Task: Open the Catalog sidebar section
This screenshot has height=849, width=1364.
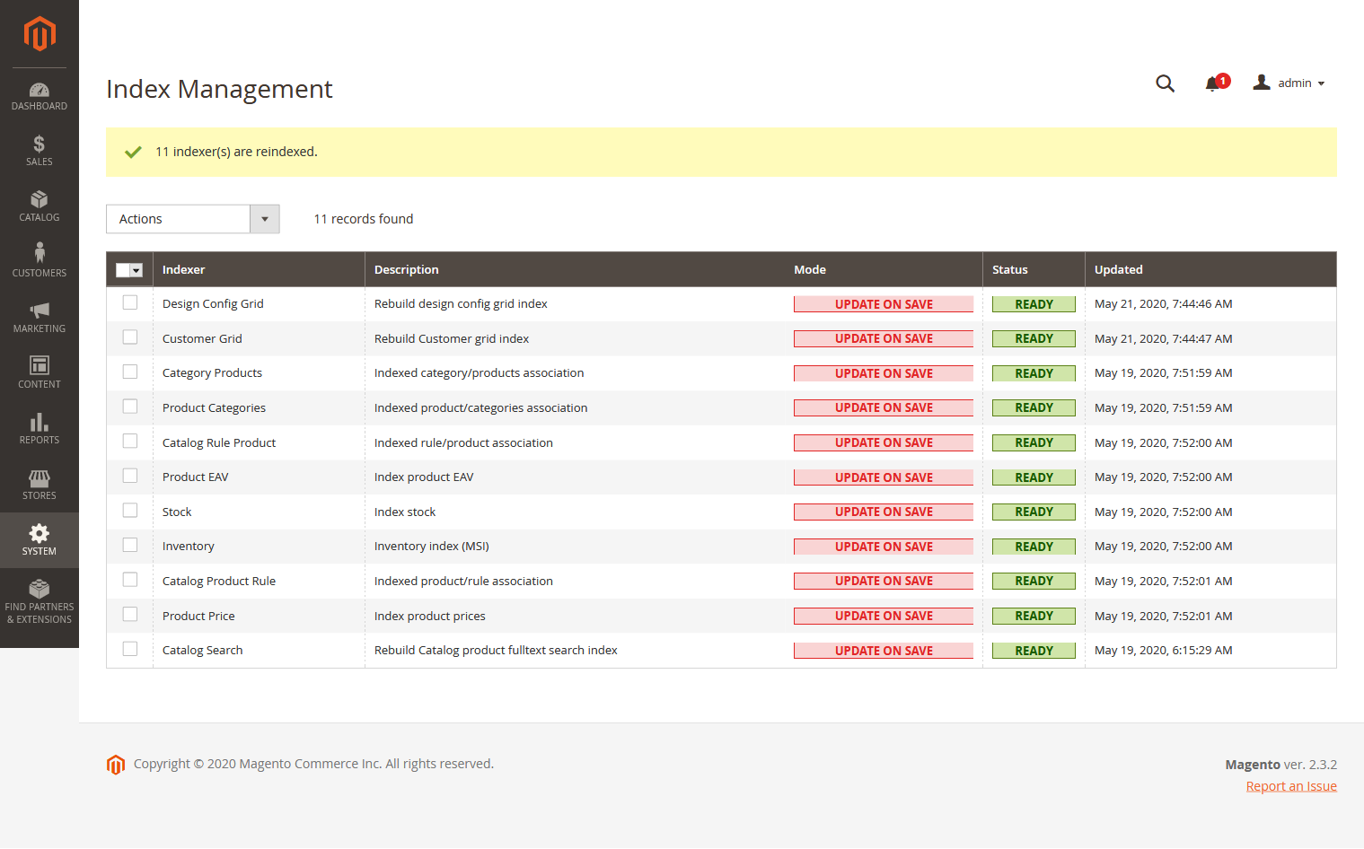Action: (x=39, y=205)
